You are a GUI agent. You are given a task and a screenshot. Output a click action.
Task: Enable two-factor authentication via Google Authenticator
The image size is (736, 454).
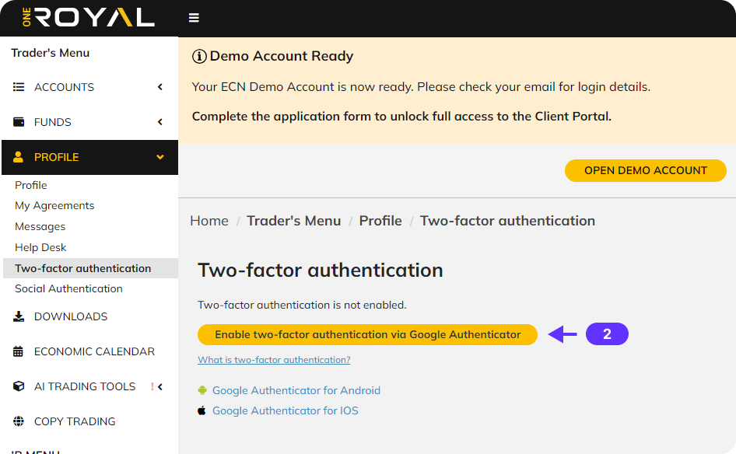click(367, 334)
